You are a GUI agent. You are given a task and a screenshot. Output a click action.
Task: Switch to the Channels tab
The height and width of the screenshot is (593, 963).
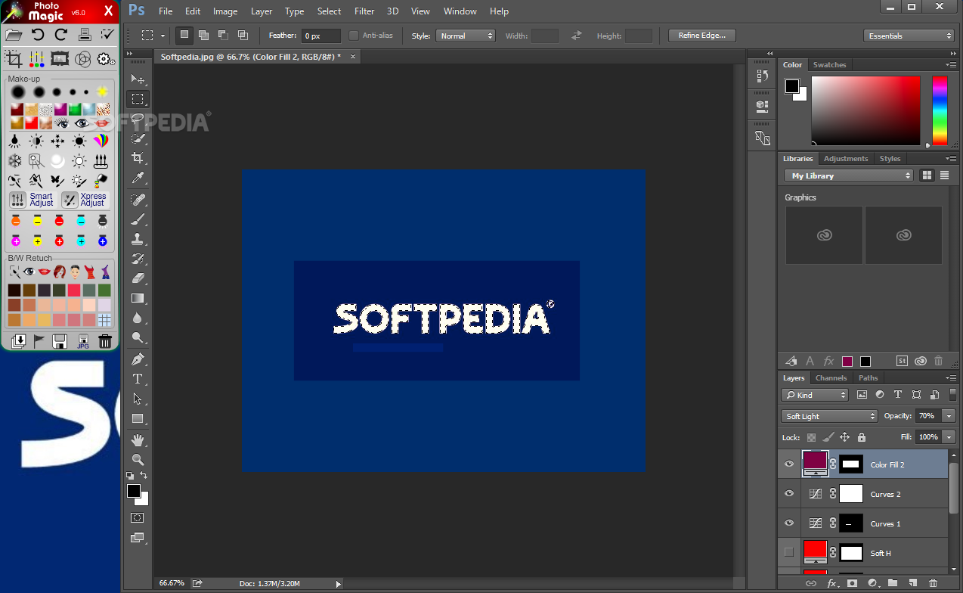click(831, 378)
